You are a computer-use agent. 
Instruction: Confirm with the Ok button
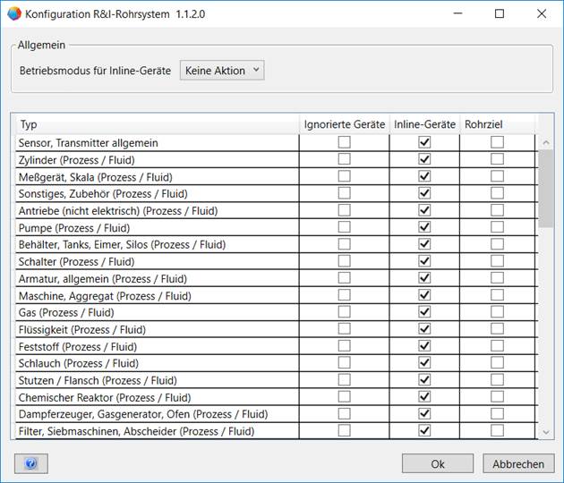coord(438,463)
